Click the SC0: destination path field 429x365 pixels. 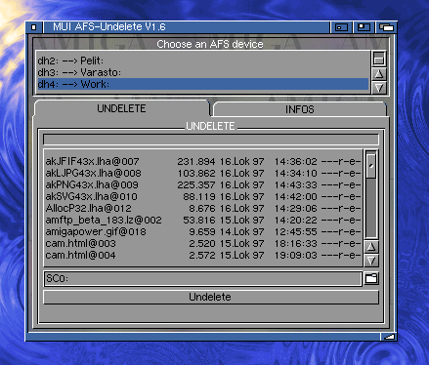point(202,279)
